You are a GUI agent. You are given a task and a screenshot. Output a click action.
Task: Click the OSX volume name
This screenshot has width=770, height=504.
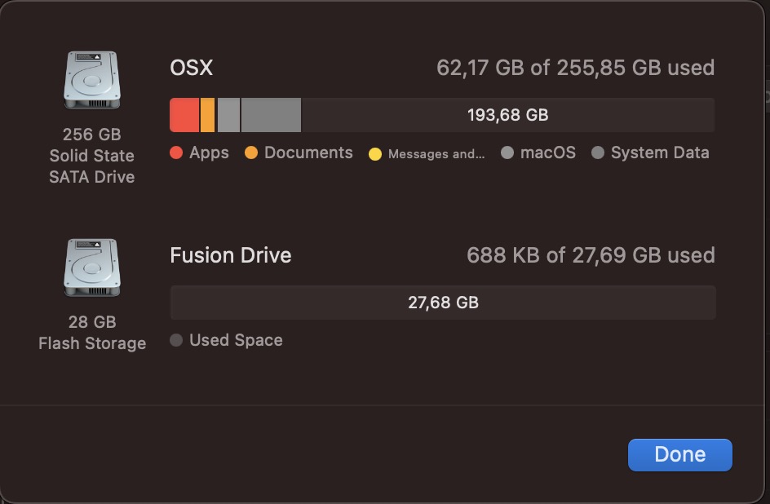pos(192,68)
